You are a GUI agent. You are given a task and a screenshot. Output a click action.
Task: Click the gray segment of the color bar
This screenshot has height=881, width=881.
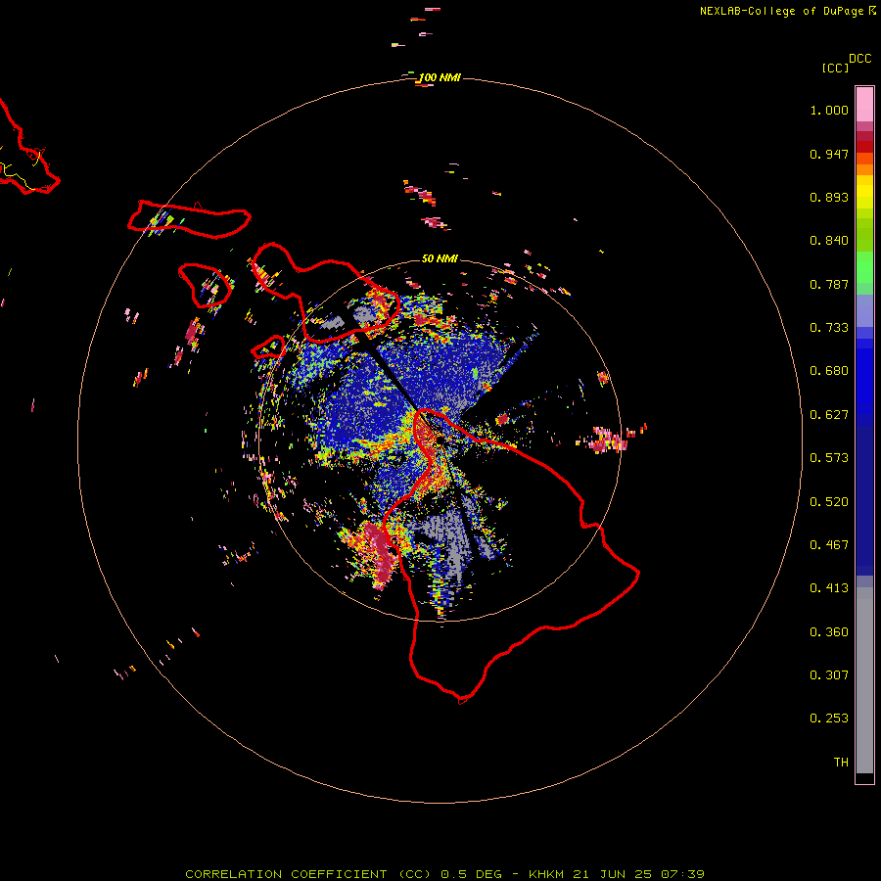[864, 680]
